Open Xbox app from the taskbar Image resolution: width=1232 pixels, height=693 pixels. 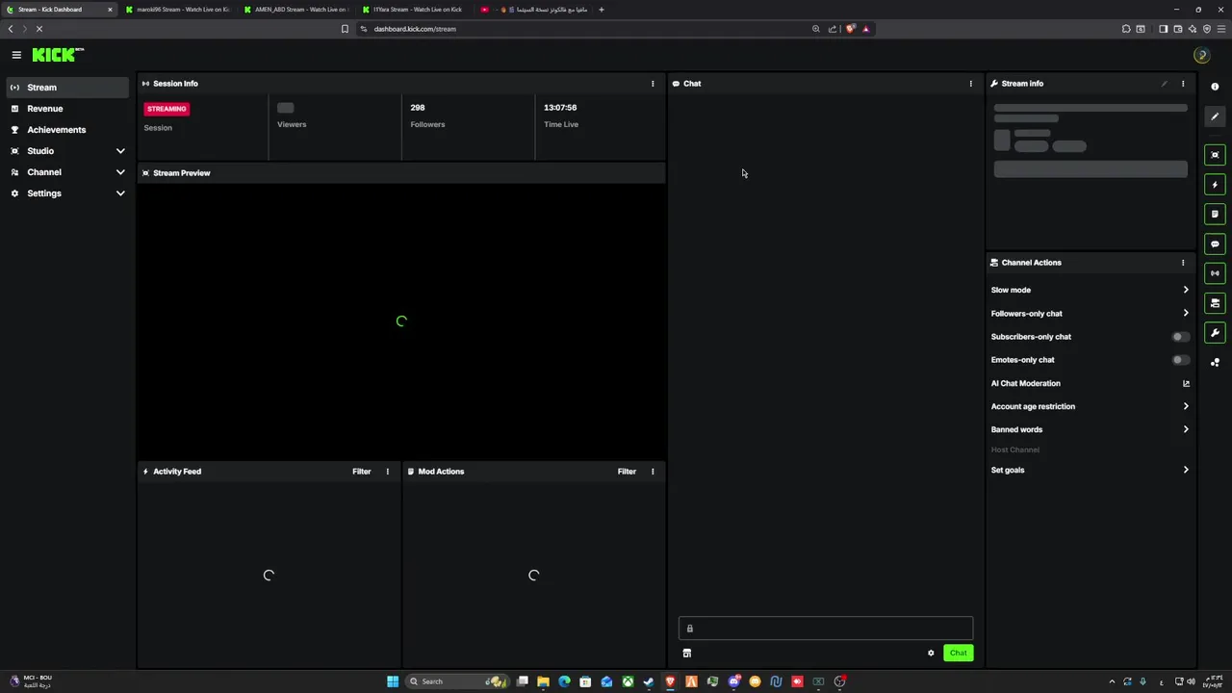tap(628, 681)
